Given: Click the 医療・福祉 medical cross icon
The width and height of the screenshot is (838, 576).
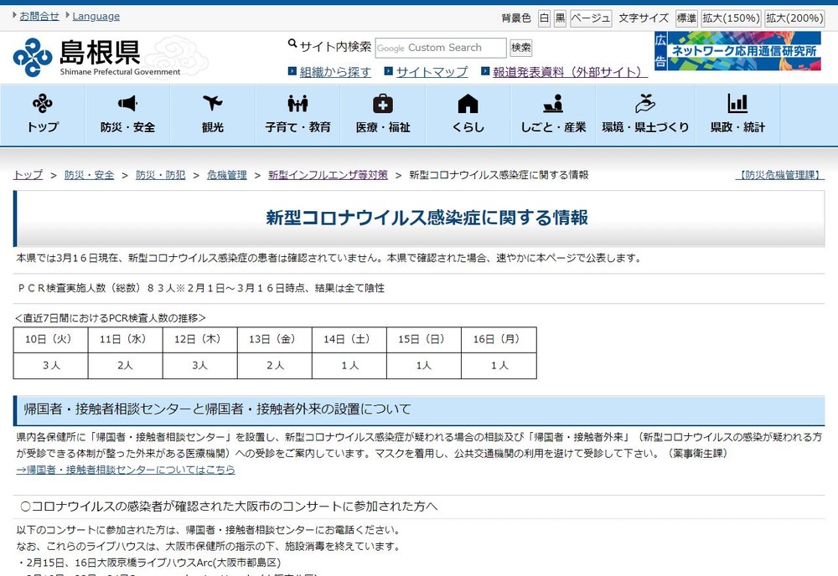Looking at the screenshot, I should click(x=381, y=104).
